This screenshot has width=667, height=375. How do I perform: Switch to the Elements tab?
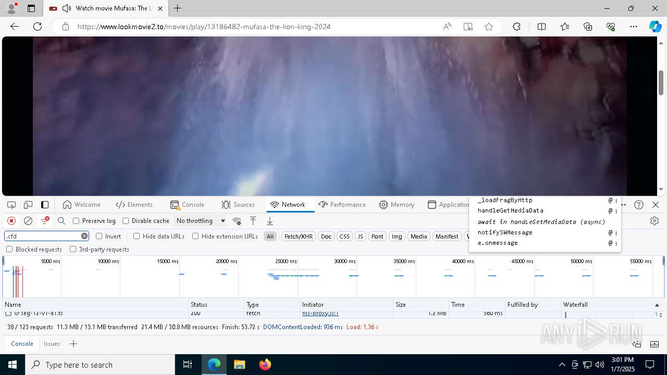tap(134, 205)
